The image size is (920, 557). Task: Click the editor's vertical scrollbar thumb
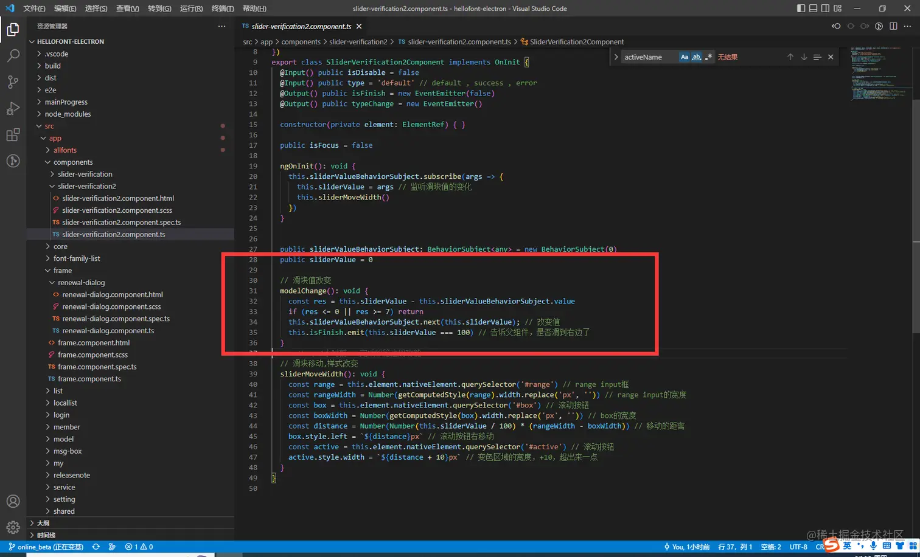pyautogui.click(x=916, y=216)
